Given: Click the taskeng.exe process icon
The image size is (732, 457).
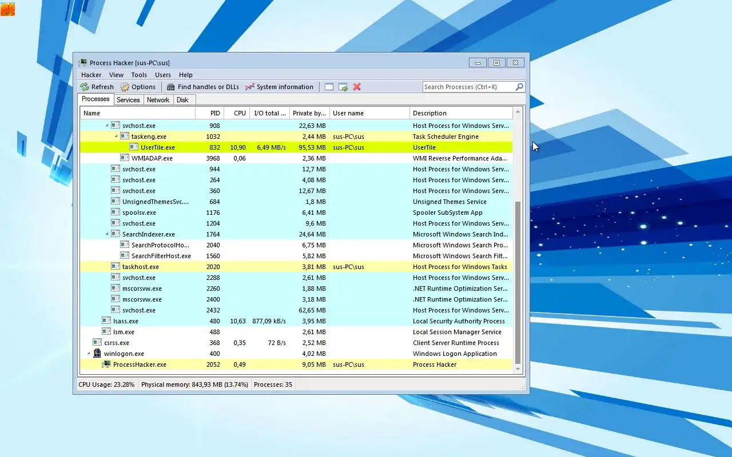Looking at the screenshot, I should (124, 137).
